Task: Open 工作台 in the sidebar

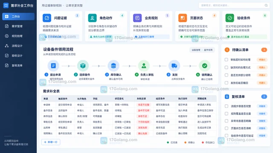Action: coord(18,17)
